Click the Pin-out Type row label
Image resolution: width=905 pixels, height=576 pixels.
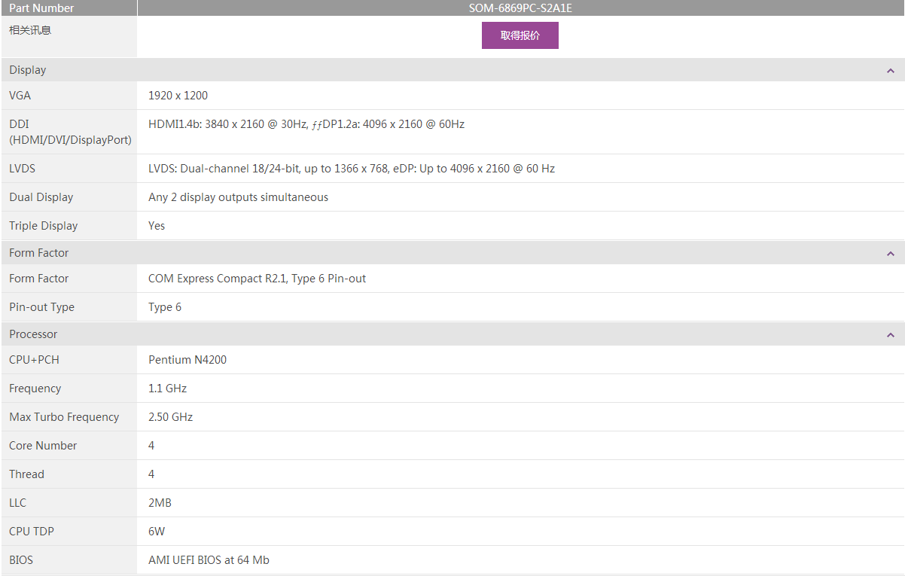coord(41,307)
